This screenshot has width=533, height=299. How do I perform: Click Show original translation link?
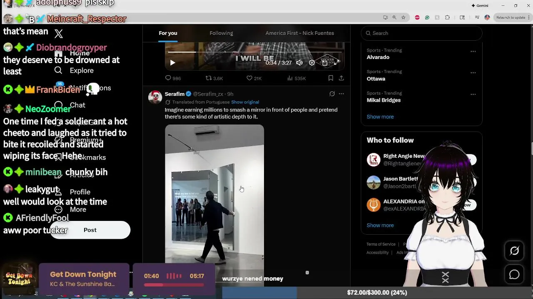pyautogui.click(x=245, y=102)
